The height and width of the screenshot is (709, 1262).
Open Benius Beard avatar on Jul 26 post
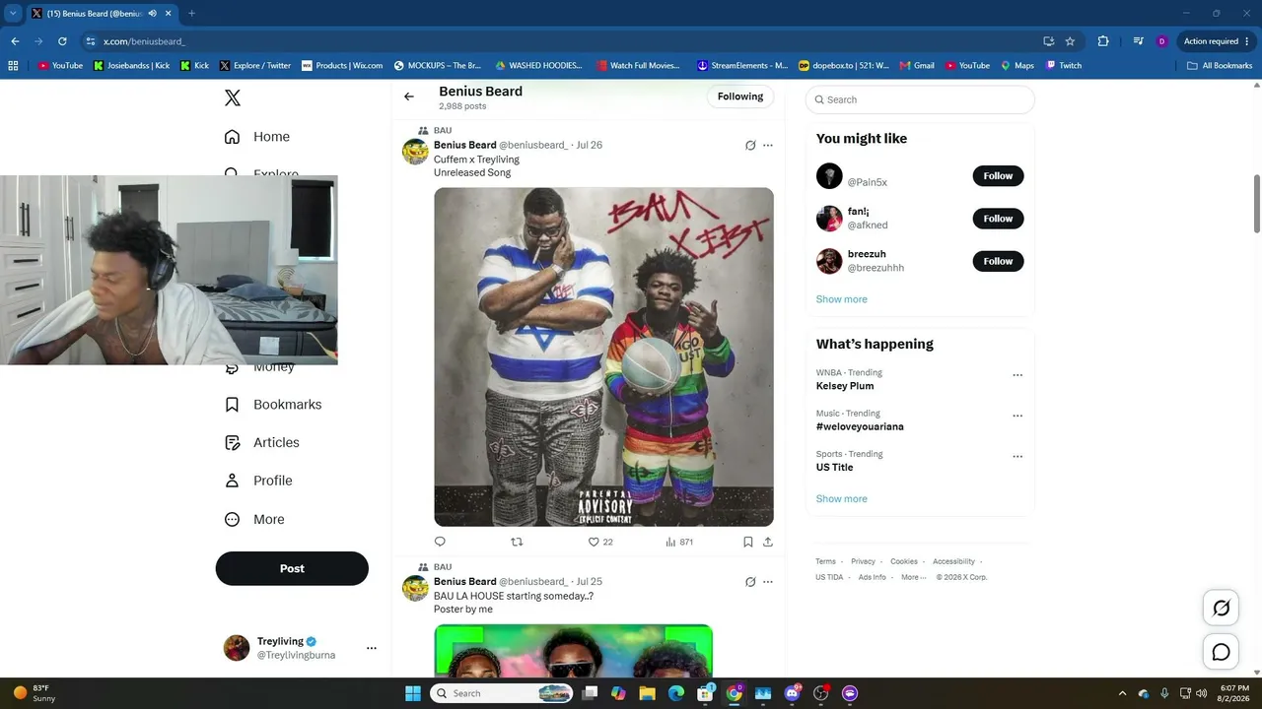coord(415,152)
